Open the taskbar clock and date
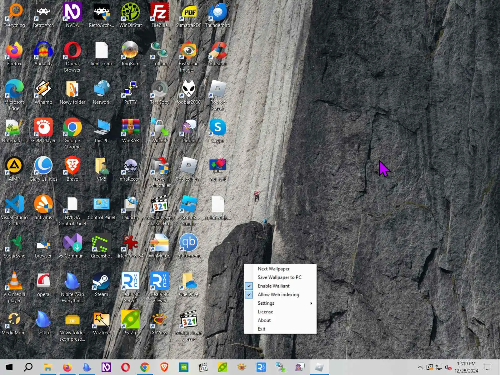 (466, 367)
